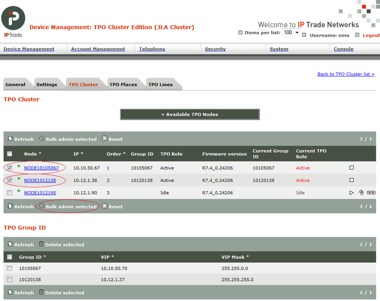Click top Refresh in TPO Group ID table

(21, 245)
